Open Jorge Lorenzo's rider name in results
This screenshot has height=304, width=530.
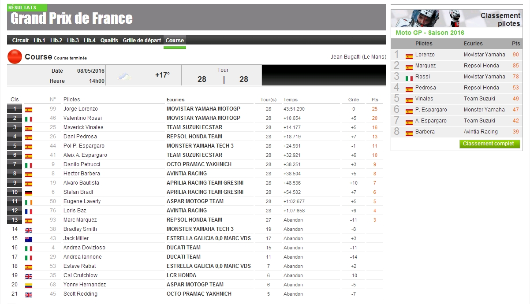pos(81,109)
